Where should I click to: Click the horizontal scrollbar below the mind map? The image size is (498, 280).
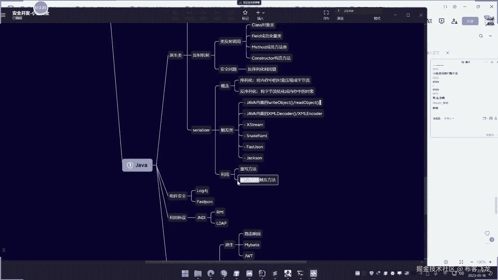point(226,262)
